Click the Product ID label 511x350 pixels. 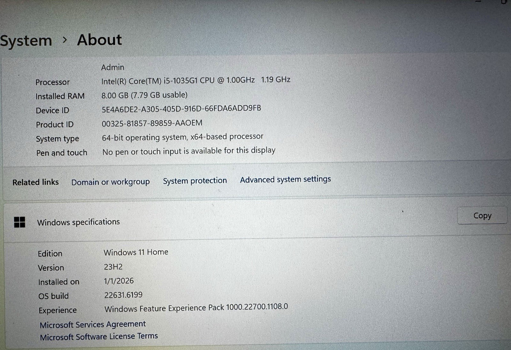(x=55, y=124)
